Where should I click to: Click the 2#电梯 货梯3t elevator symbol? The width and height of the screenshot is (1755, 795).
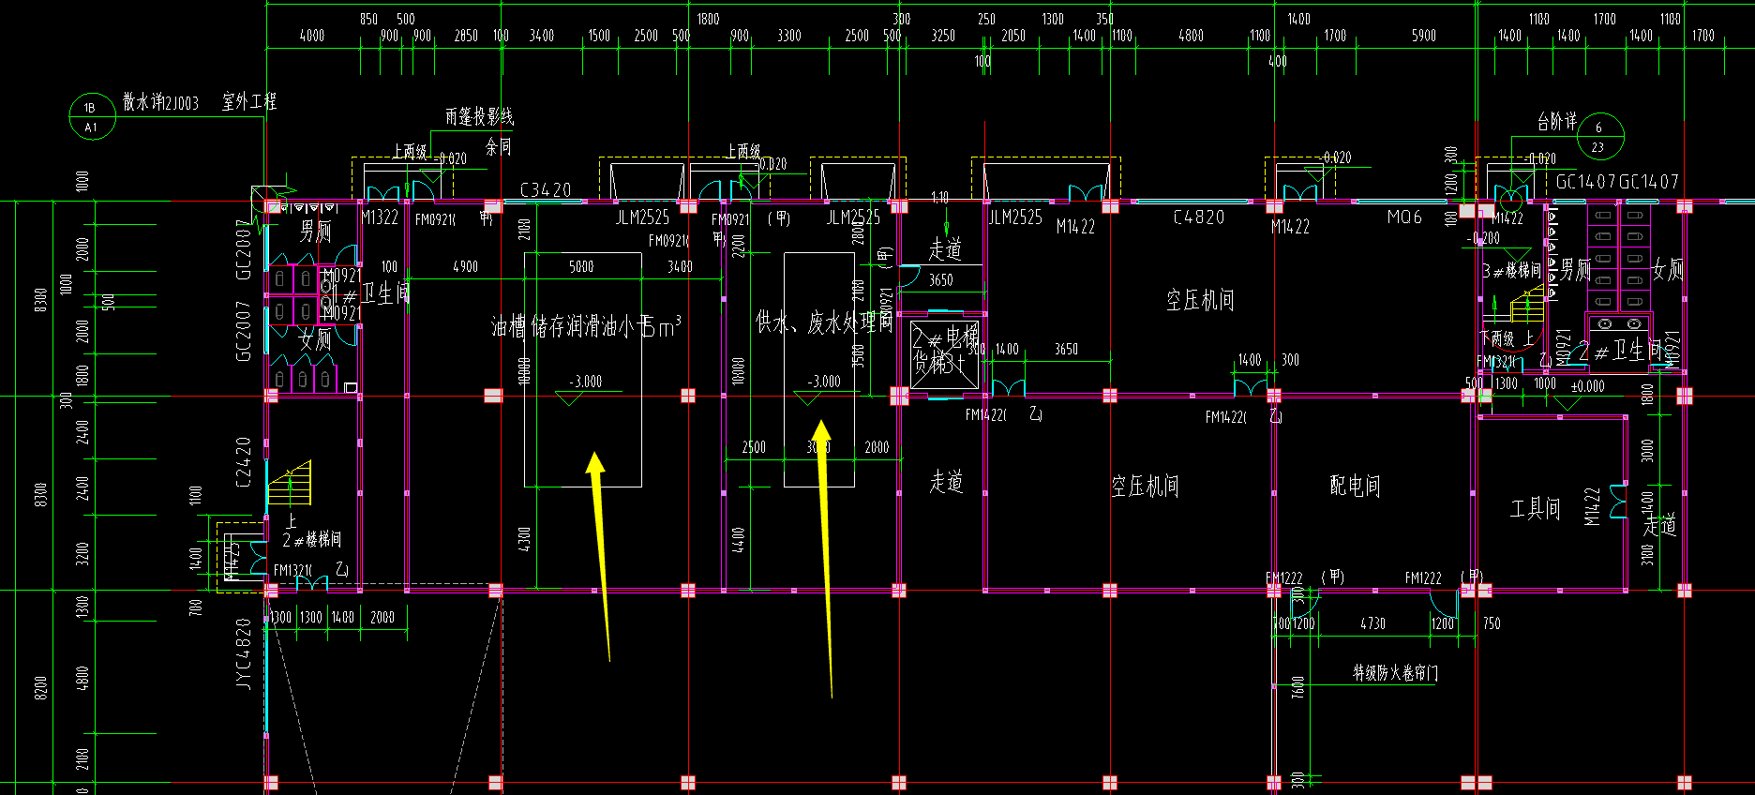click(x=945, y=353)
